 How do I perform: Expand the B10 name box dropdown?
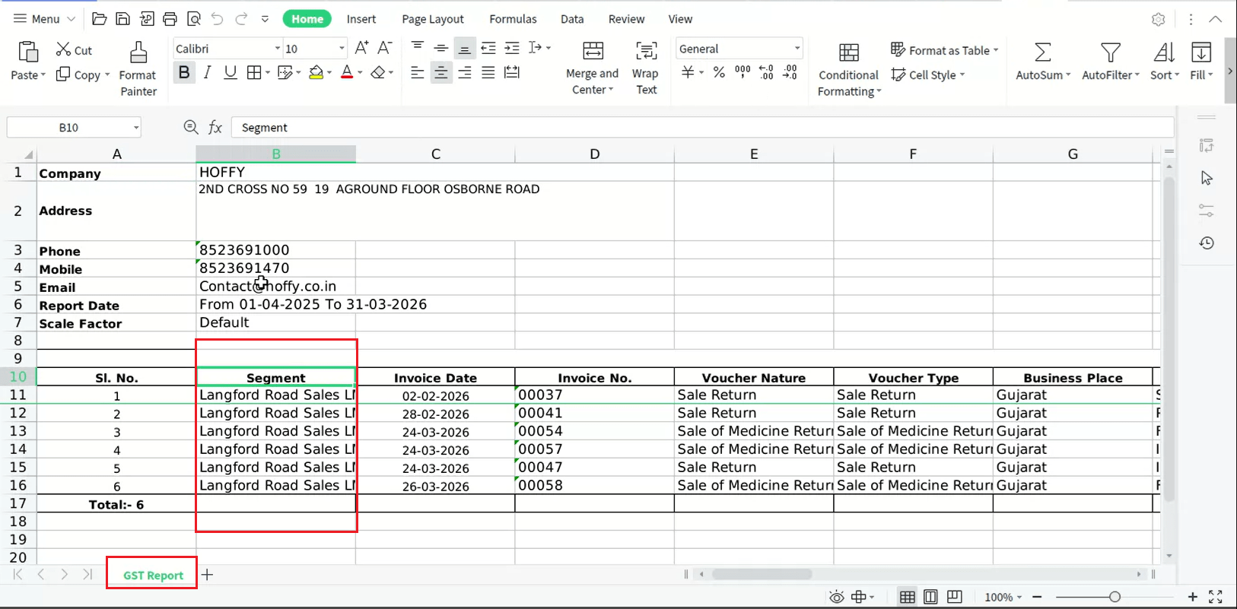[136, 128]
